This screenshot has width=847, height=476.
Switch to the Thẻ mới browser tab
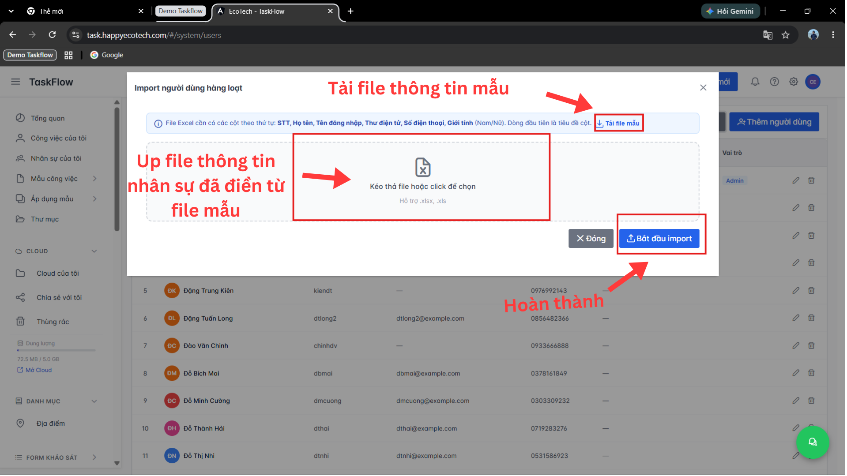85,11
